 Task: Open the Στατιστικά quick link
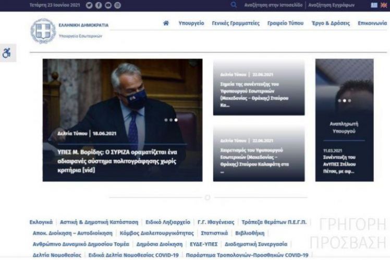pyautogui.click(x=214, y=233)
